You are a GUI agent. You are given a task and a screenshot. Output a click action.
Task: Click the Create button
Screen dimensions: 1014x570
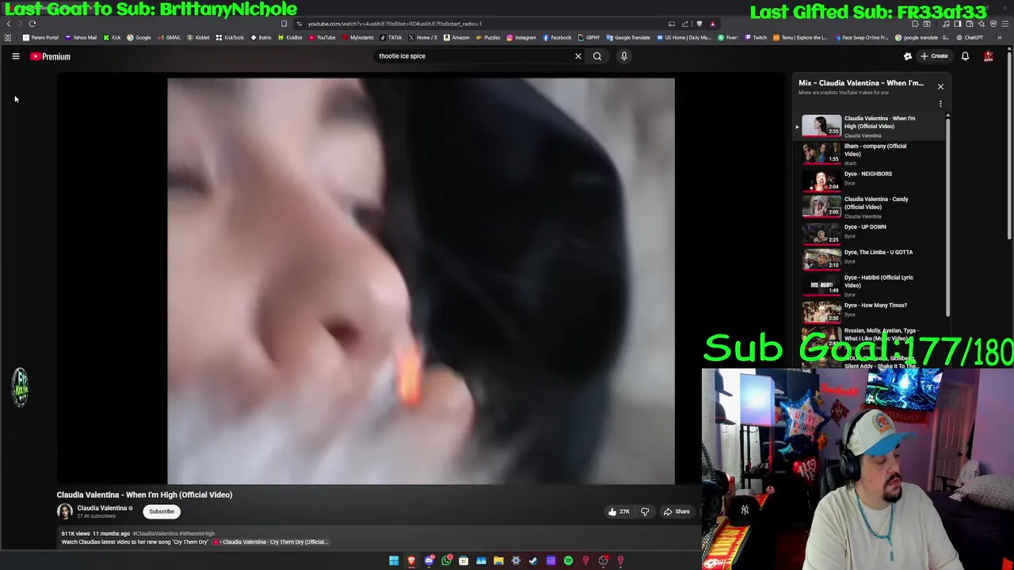coord(934,56)
